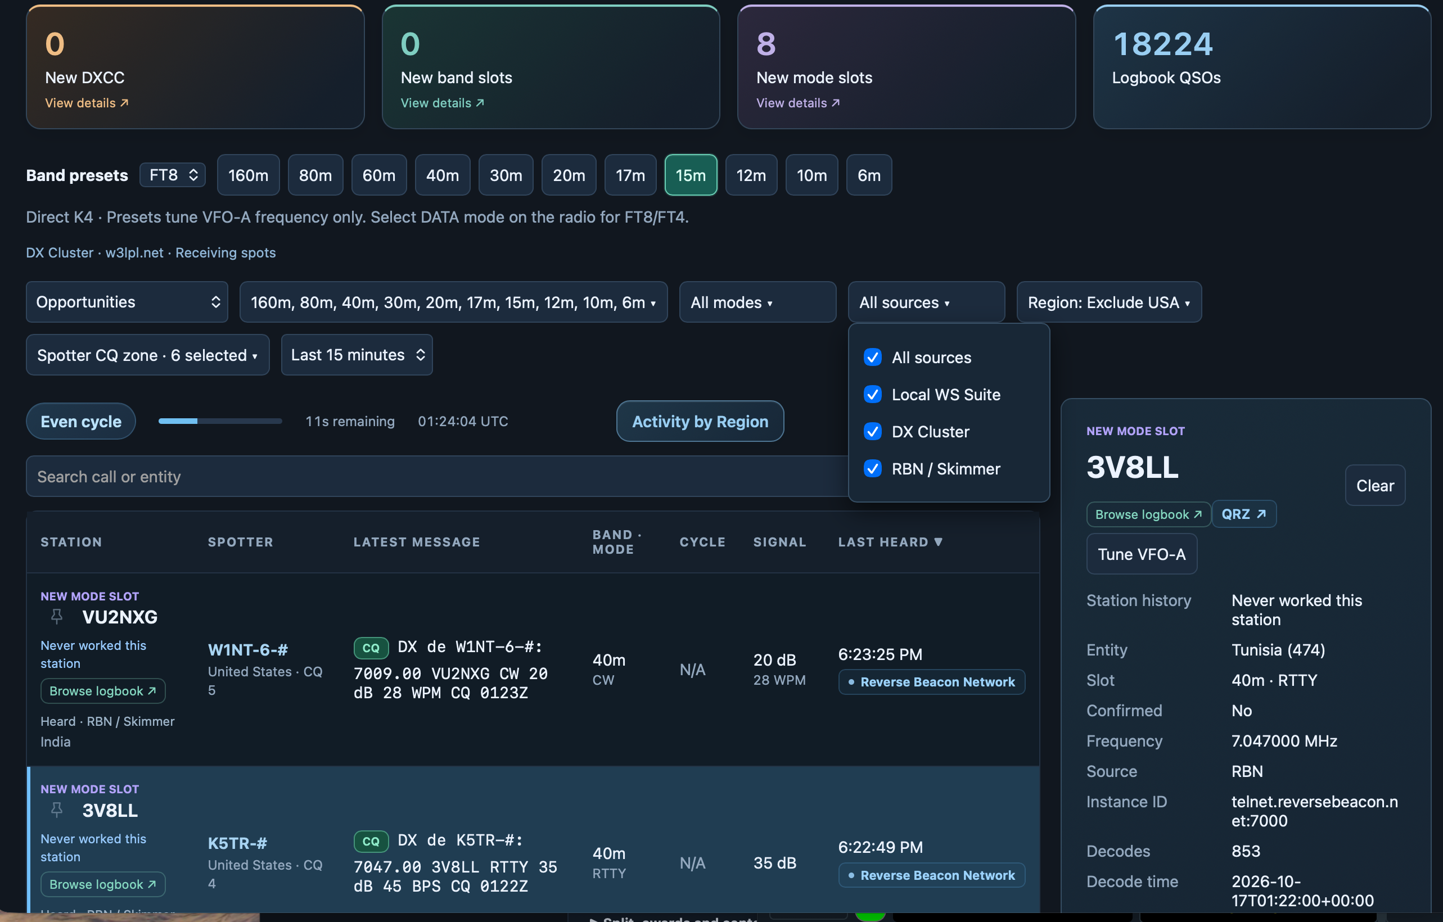Select the 6m band preset
This screenshot has height=922, width=1443.
pos(869,175)
